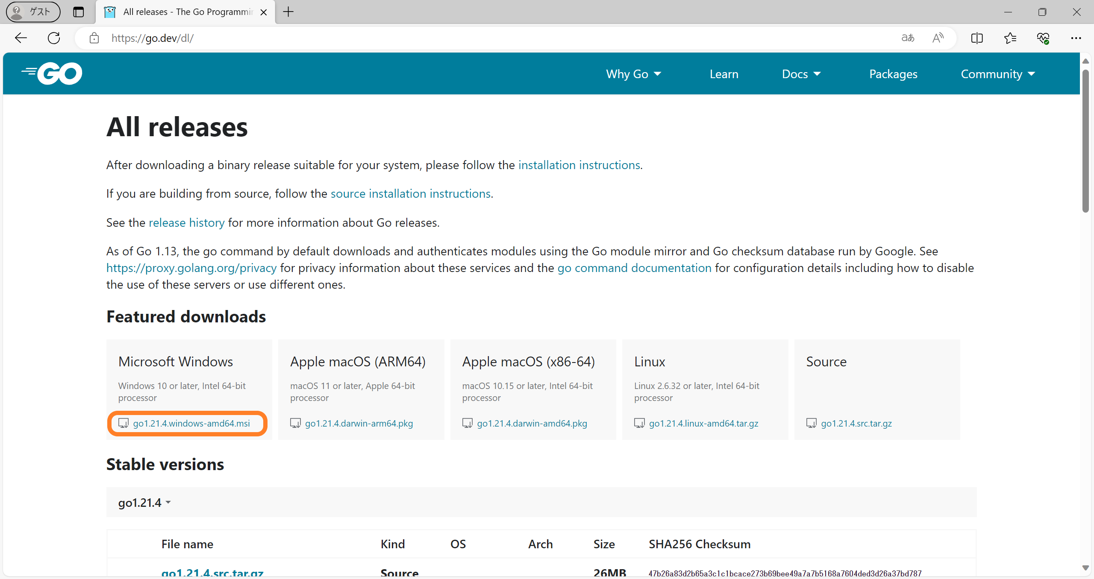This screenshot has width=1094, height=579.
Task: Click the Arch column header
Action: click(540, 544)
